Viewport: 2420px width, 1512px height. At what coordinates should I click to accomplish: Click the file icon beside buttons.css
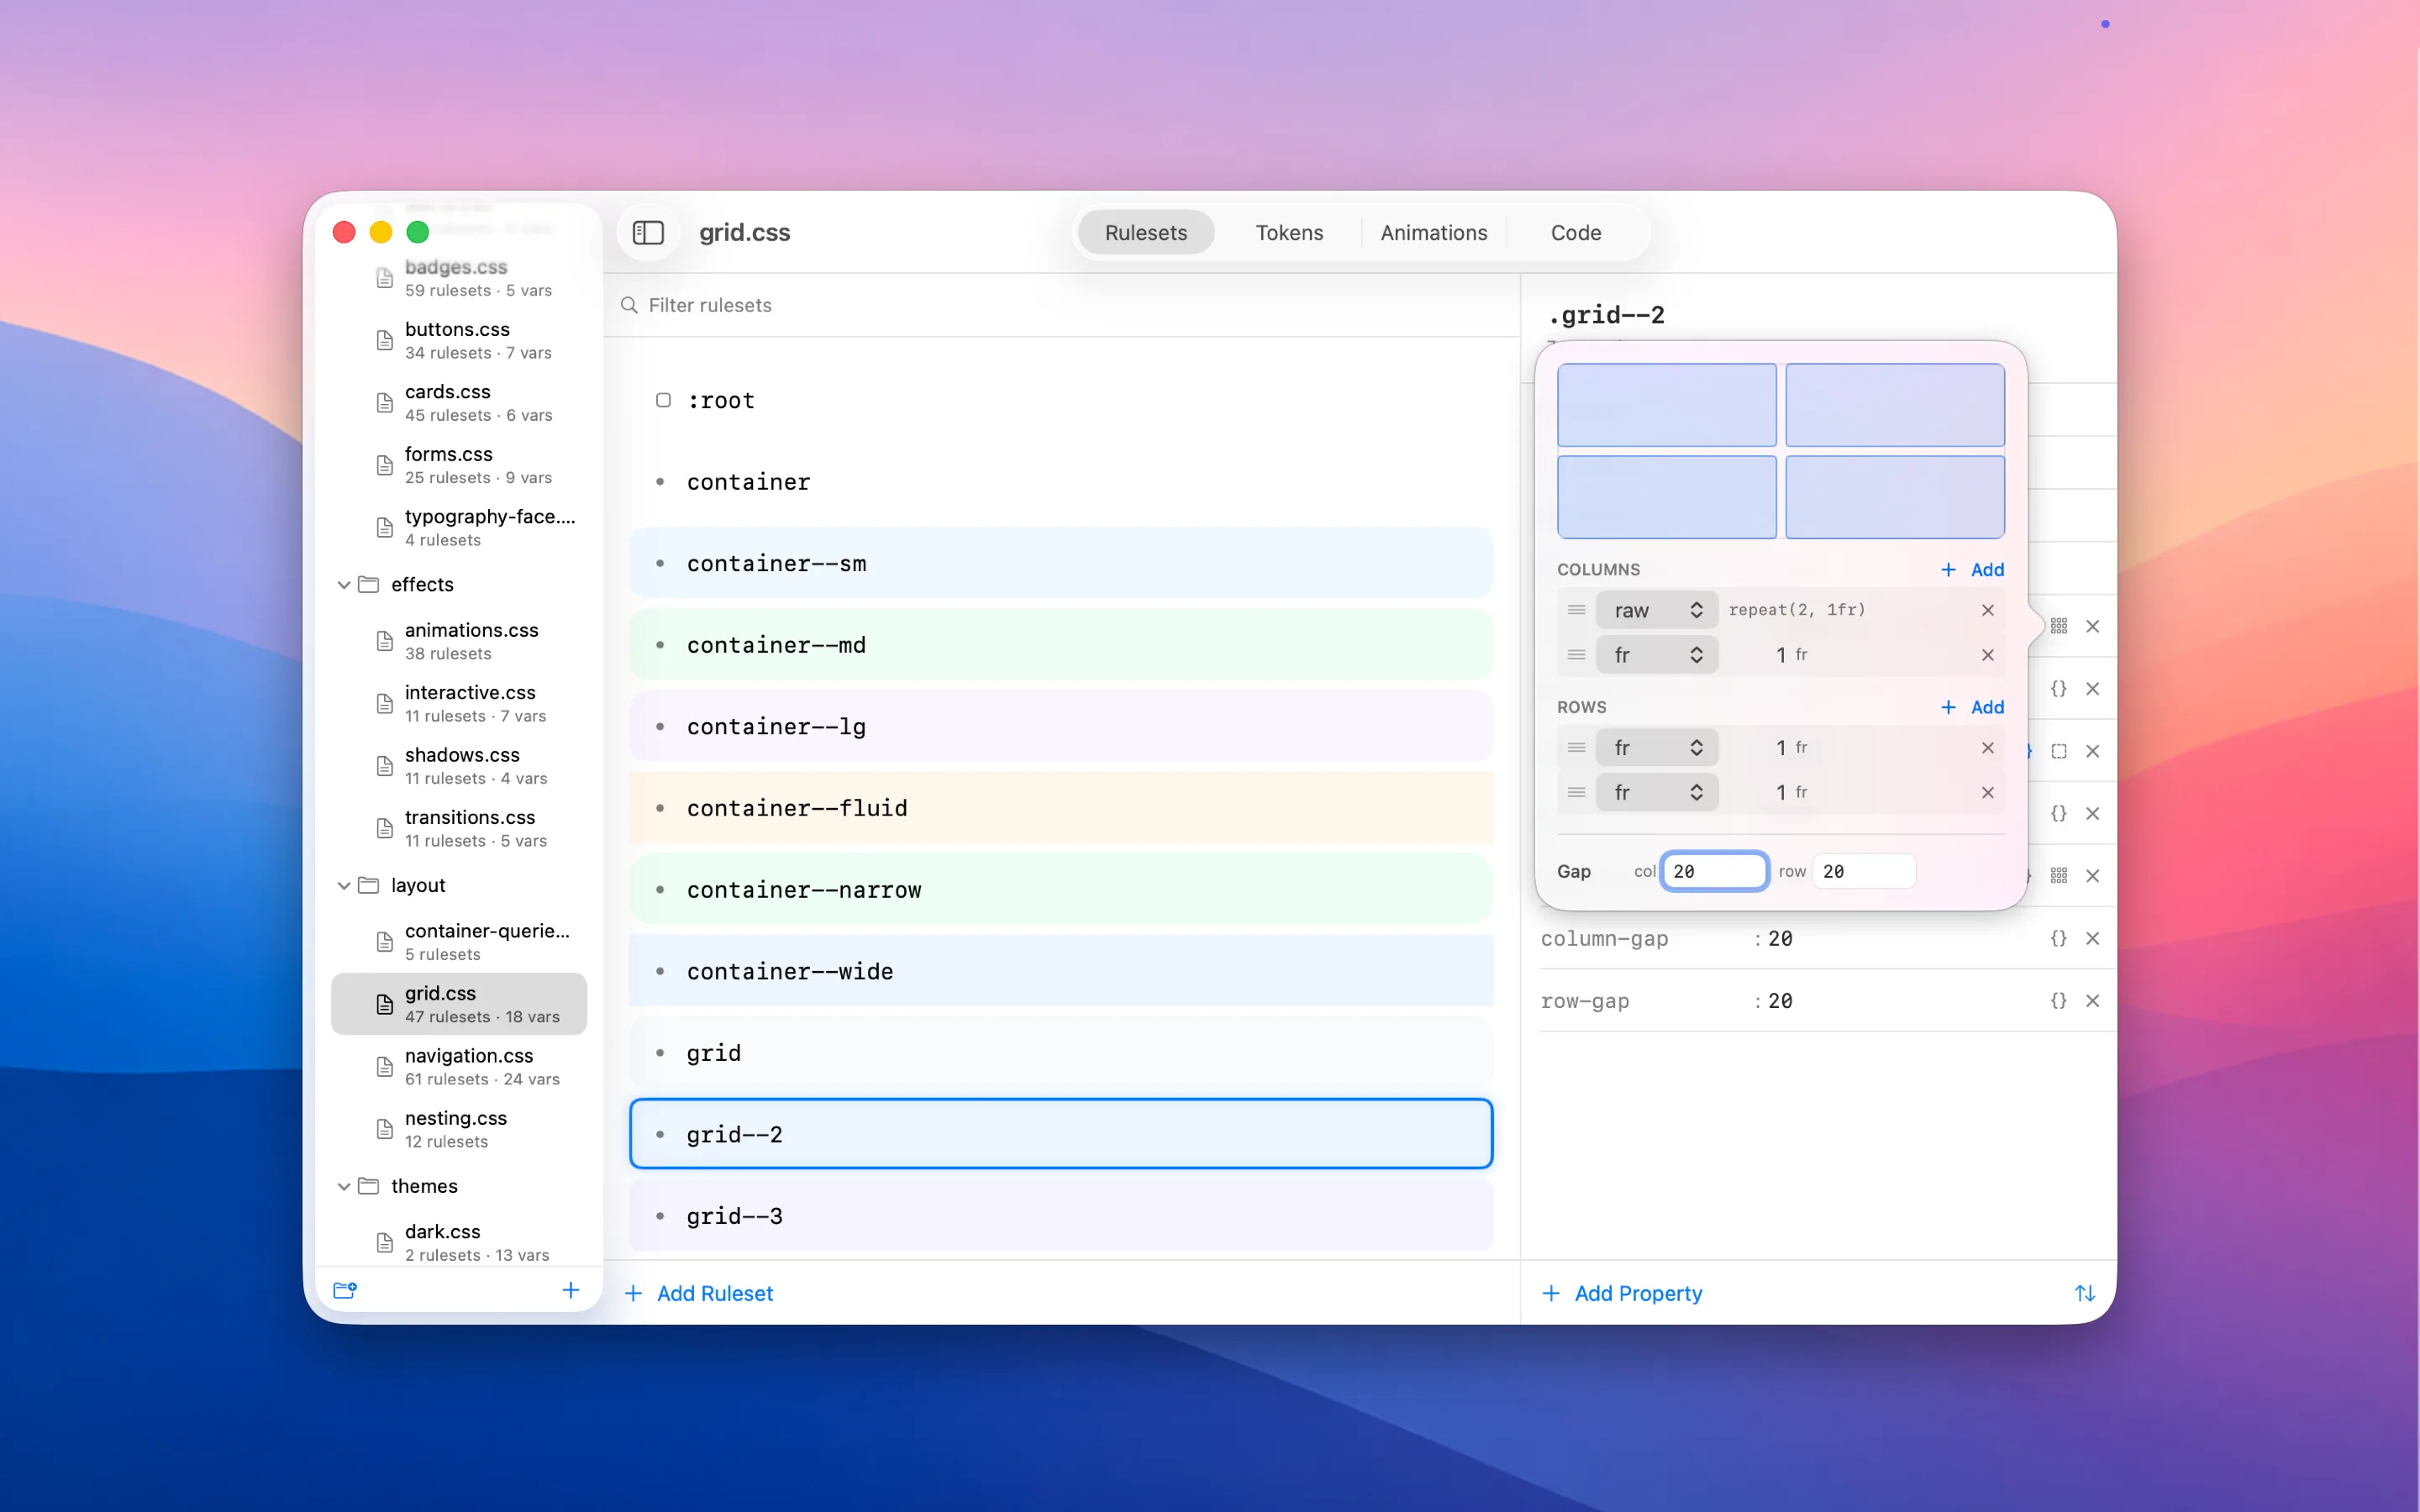pos(385,340)
